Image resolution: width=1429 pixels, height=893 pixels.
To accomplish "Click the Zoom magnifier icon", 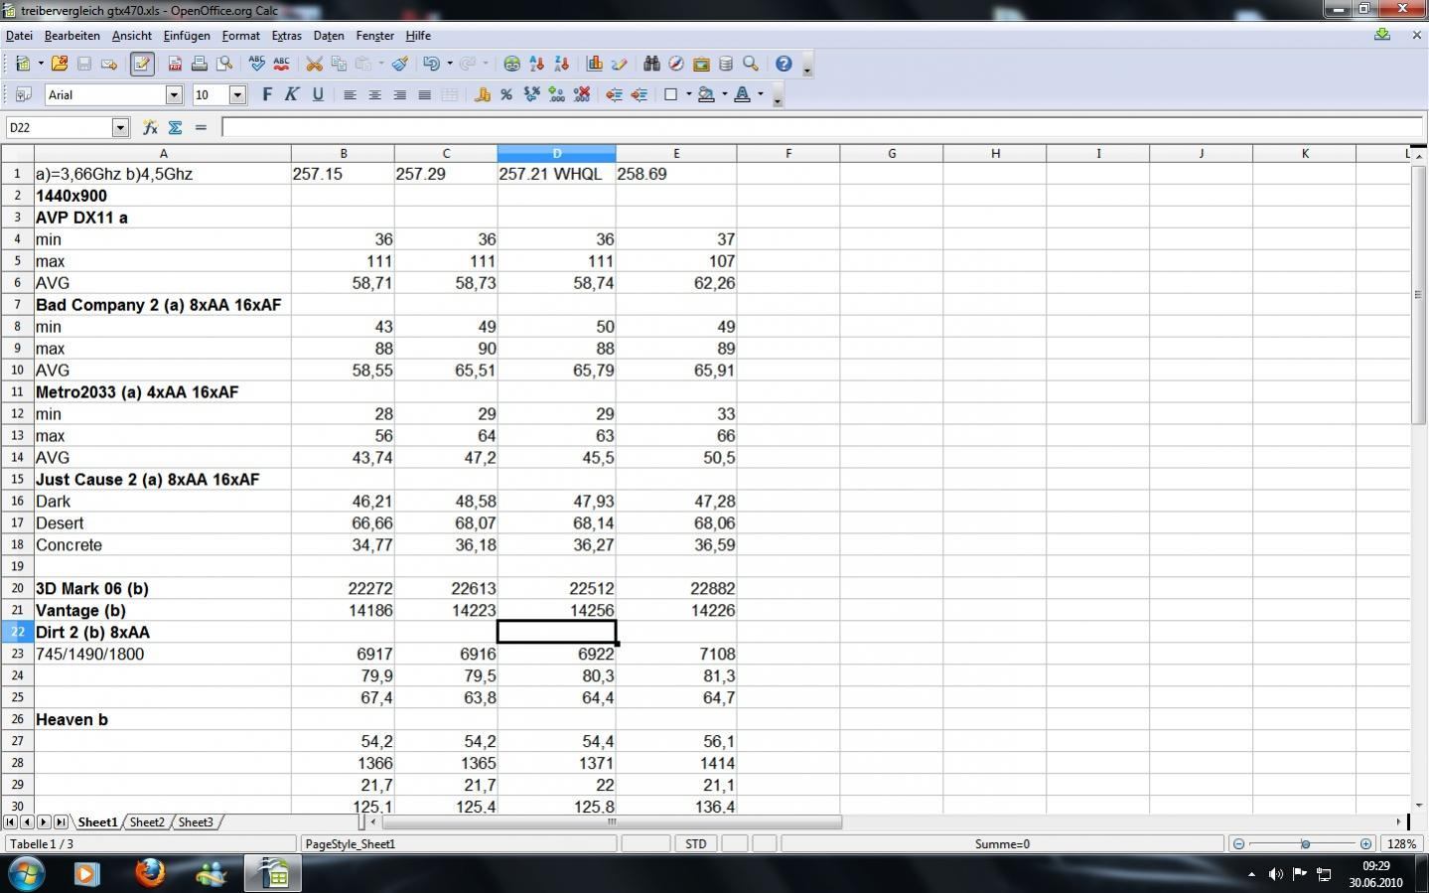I will [x=751, y=64].
